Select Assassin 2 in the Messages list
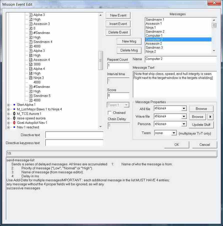The height and width of the screenshot is (226, 223). pos(154,43)
